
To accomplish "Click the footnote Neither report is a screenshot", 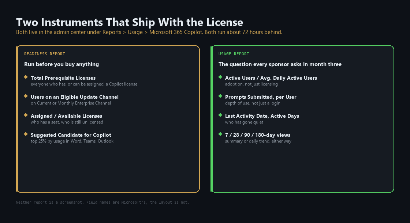I will click(103, 203).
